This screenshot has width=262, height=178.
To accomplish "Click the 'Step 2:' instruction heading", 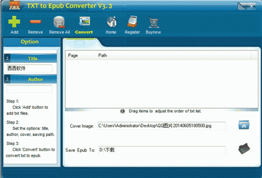I will [13, 123].
